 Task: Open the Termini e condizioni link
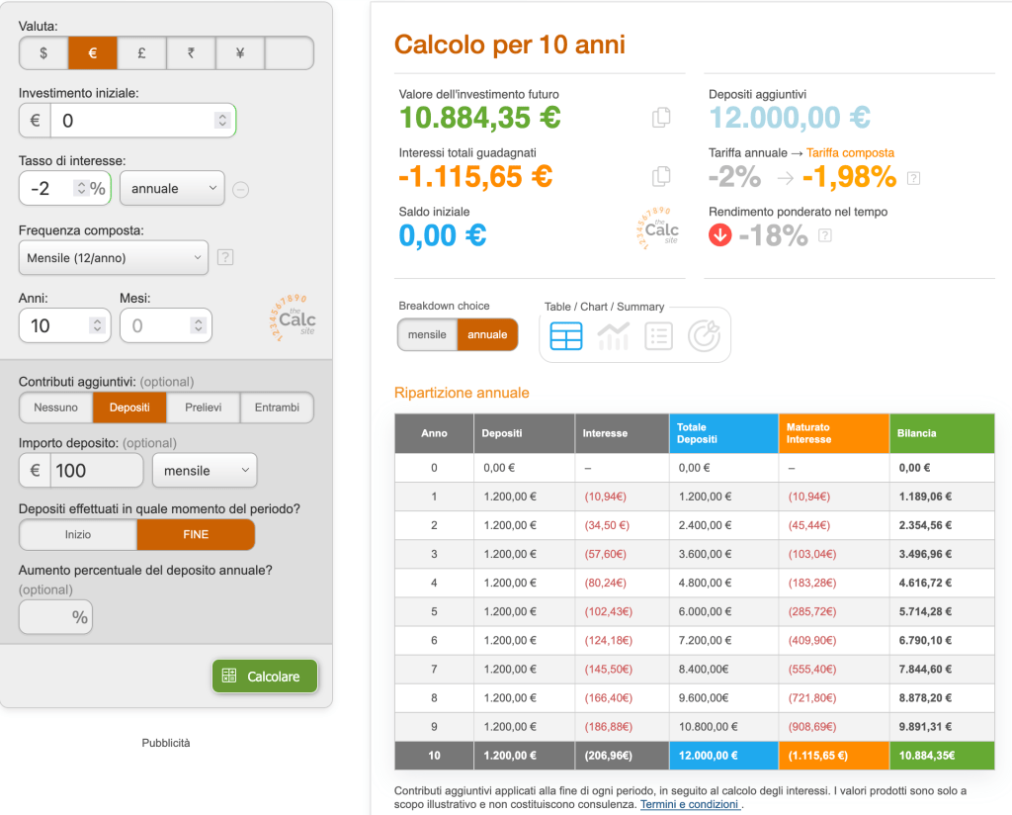tap(689, 805)
